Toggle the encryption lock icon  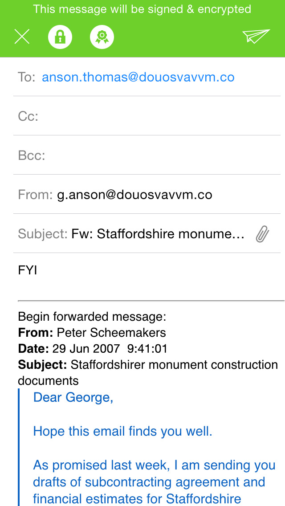[x=60, y=37]
